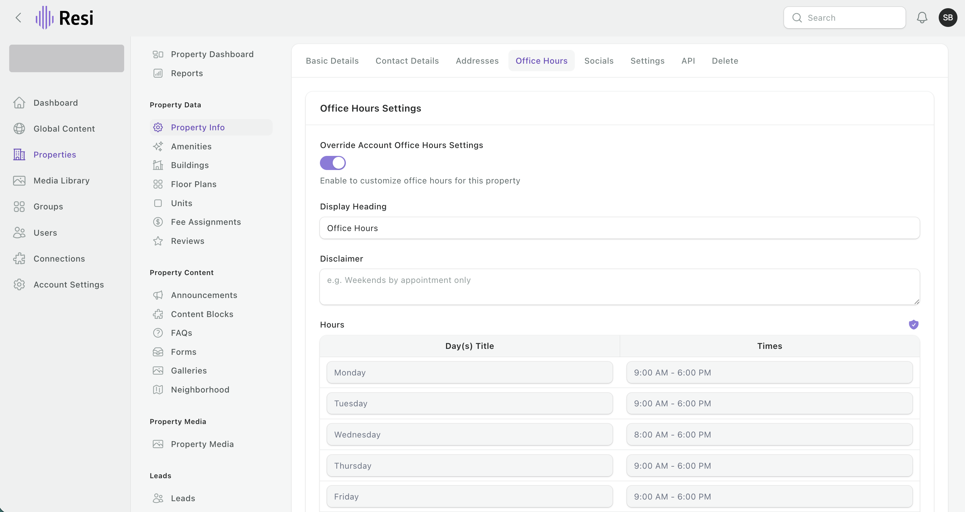The image size is (965, 512).
Task: Click the Neighborhood map icon
Action: [x=158, y=390]
